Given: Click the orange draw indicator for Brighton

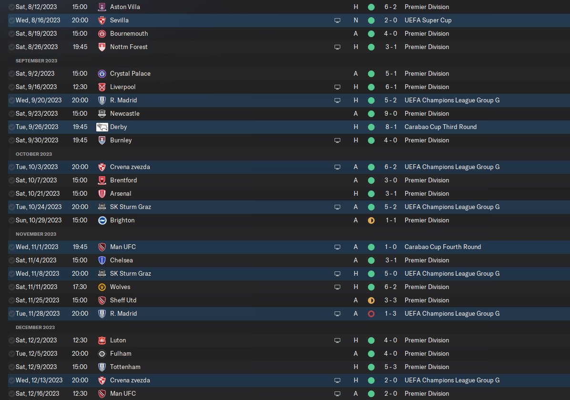Looking at the screenshot, I should 371,220.
